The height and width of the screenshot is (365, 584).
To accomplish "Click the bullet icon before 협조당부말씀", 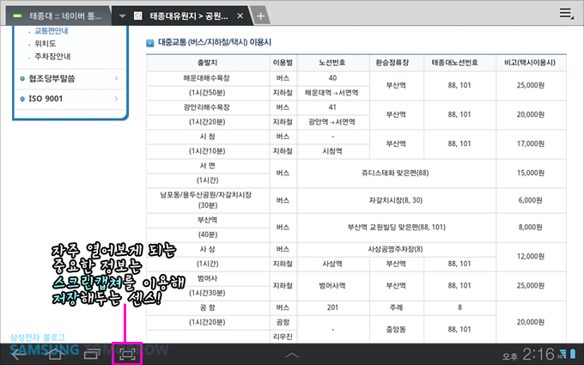I will pos(22,79).
